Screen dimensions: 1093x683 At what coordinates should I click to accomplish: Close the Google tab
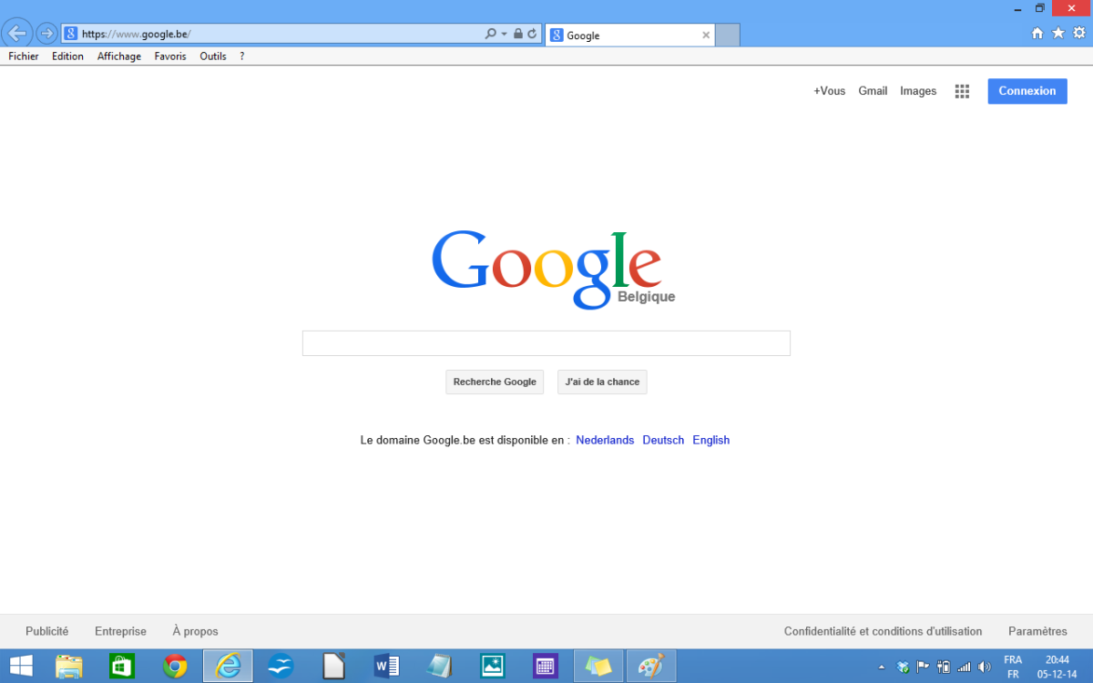[706, 36]
